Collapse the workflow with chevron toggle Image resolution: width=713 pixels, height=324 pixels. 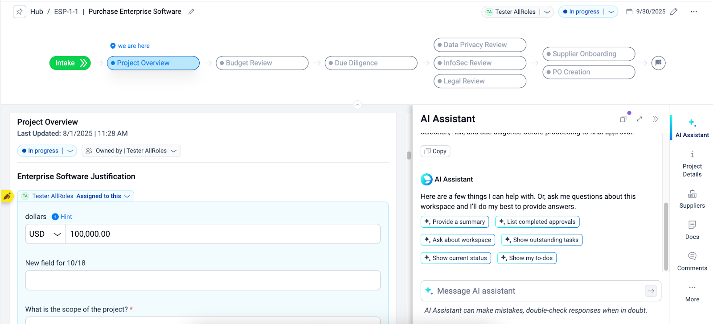(357, 105)
